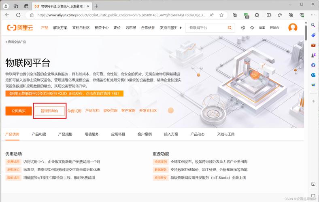
Task: Open the 云市场 navigation item
Action: (x=131, y=27)
